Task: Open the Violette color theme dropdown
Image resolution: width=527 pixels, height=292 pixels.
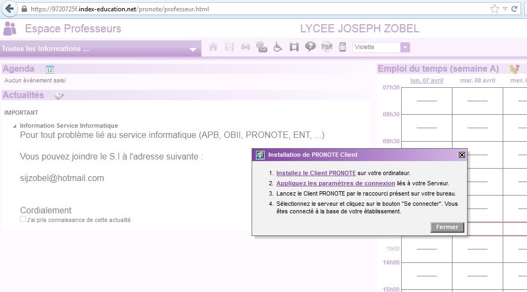Action: click(x=405, y=47)
